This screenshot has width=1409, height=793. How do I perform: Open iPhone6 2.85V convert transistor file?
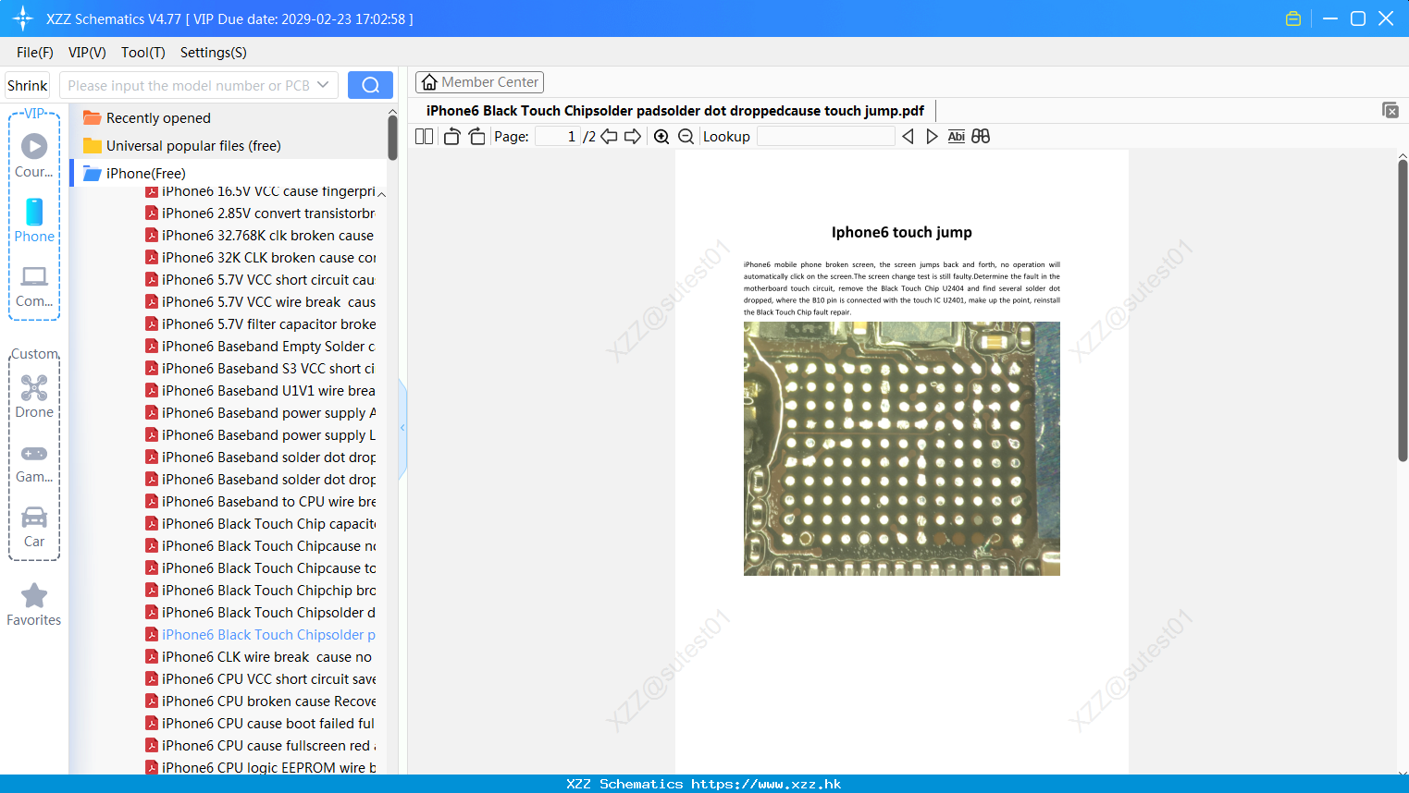(x=260, y=213)
